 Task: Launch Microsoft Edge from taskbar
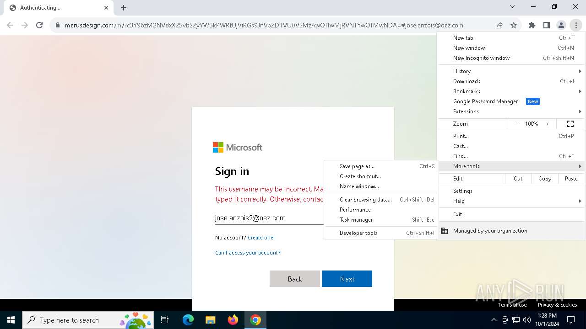[188, 320]
